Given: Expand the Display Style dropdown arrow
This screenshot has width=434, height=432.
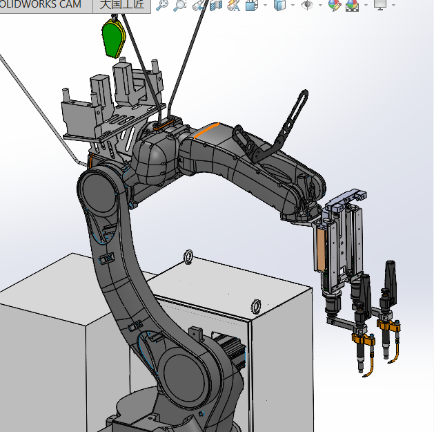Looking at the screenshot, I should tap(293, 5).
